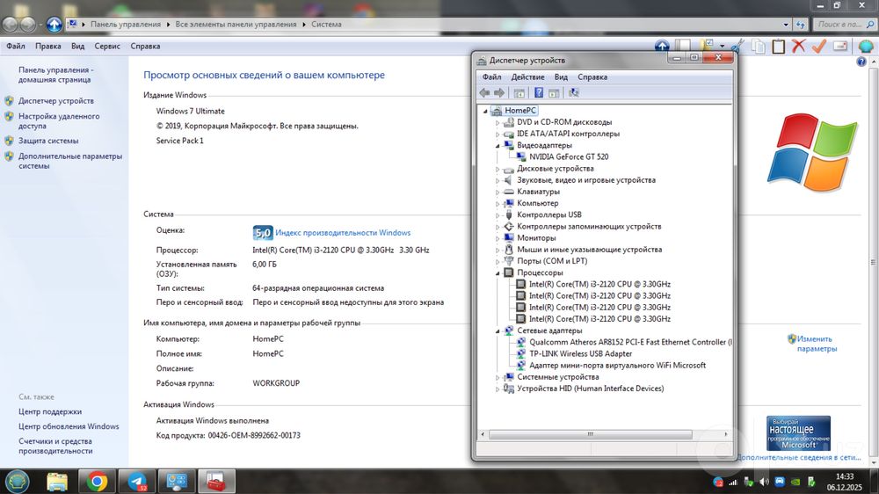This screenshot has height=494, width=879.
Task: Select TP-LINK Wireless USB Adapter
Action: coord(580,354)
